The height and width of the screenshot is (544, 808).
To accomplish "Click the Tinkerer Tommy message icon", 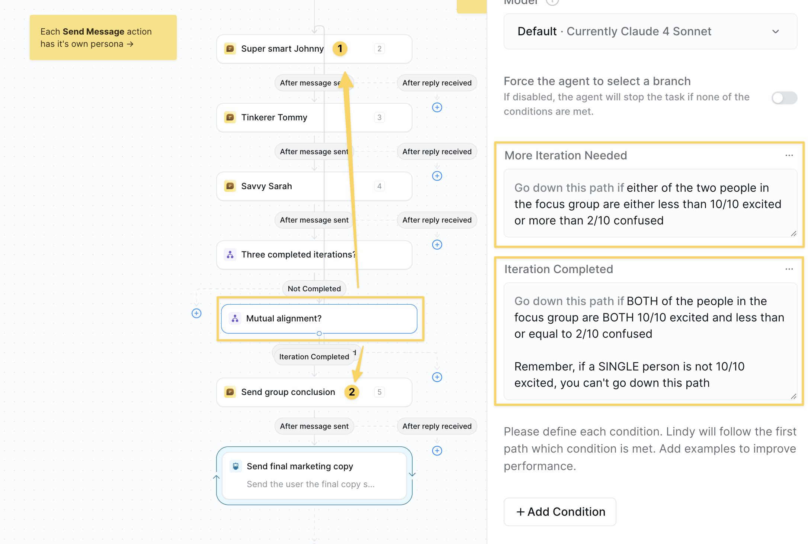I will pos(230,117).
